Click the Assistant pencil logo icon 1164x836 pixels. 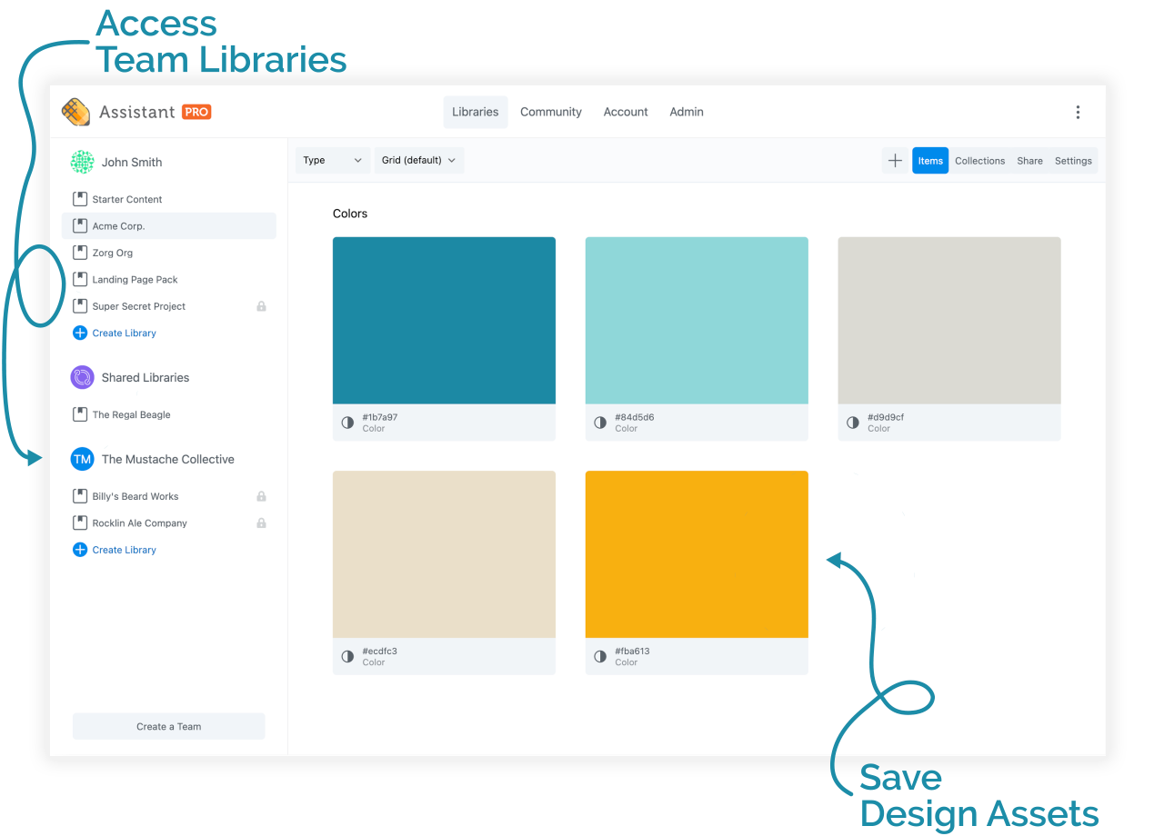click(75, 112)
